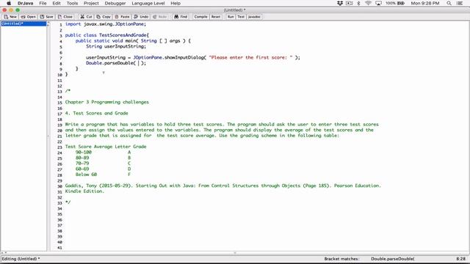This screenshot has height=264, width=470.
Task: Click the 'Test Score Average Letter Grade' header
Action: tap(106, 147)
